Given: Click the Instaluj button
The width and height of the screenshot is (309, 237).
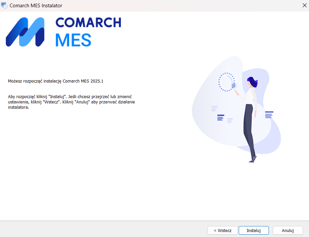Looking at the screenshot, I should point(254,230).
